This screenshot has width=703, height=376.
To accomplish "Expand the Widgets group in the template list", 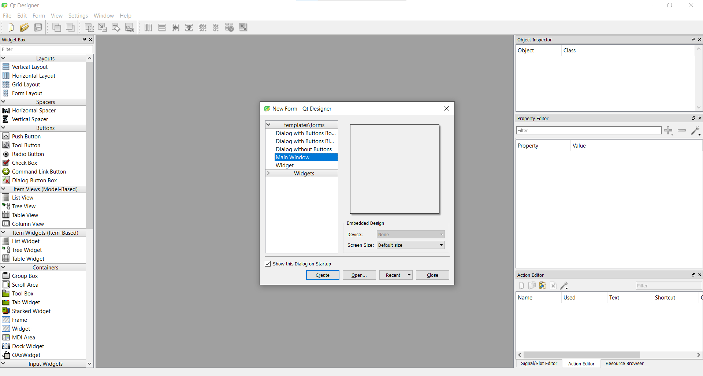I will pyautogui.click(x=269, y=173).
